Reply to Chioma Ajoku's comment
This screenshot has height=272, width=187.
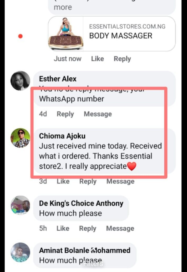tap(88, 181)
